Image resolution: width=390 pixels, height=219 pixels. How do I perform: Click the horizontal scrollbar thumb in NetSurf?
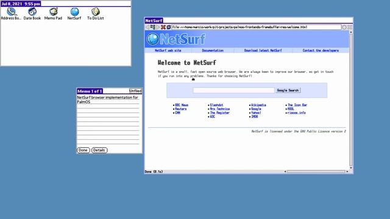[x=316, y=172]
